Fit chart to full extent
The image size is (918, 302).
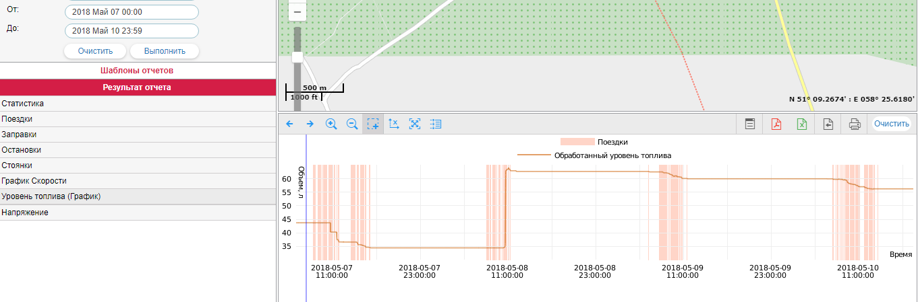coord(415,124)
